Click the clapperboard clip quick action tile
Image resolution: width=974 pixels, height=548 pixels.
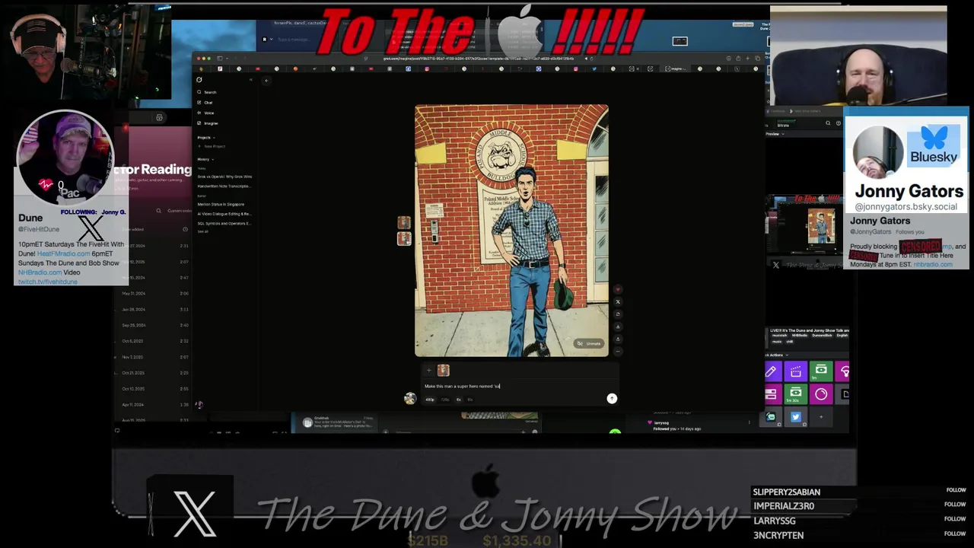pyautogui.click(x=796, y=371)
